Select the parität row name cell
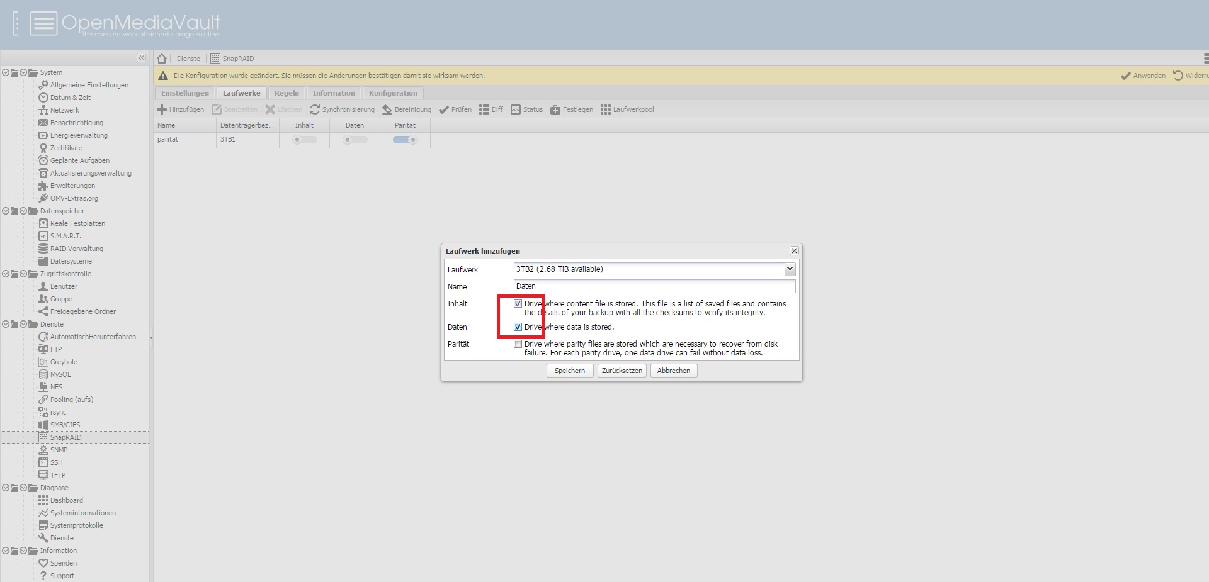 pos(185,140)
